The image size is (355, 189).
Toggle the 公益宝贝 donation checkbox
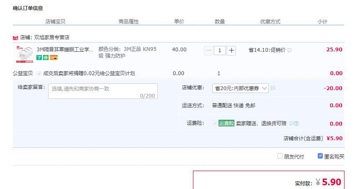39,74
